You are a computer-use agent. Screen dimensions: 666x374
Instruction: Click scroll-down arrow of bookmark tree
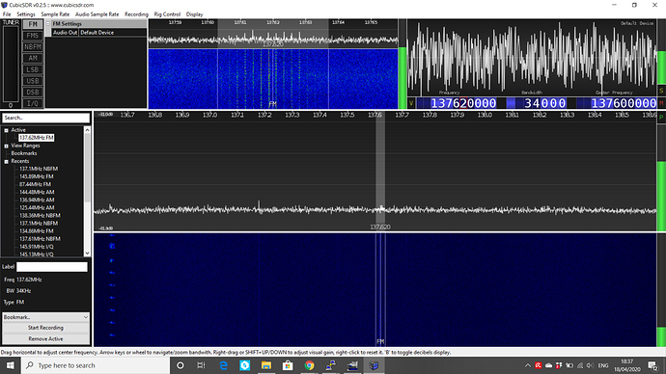pos(87,254)
